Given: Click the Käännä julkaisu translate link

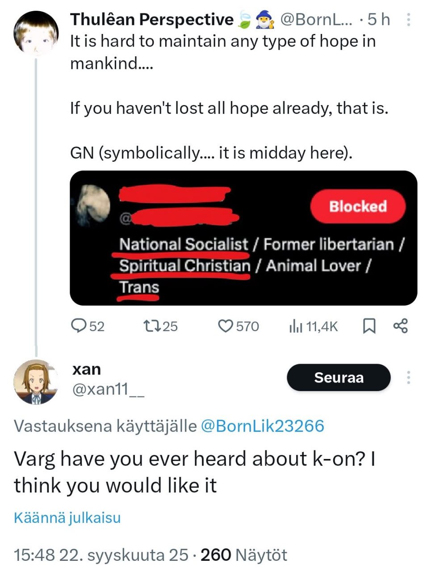Looking at the screenshot, I should (x=67, y=517).
